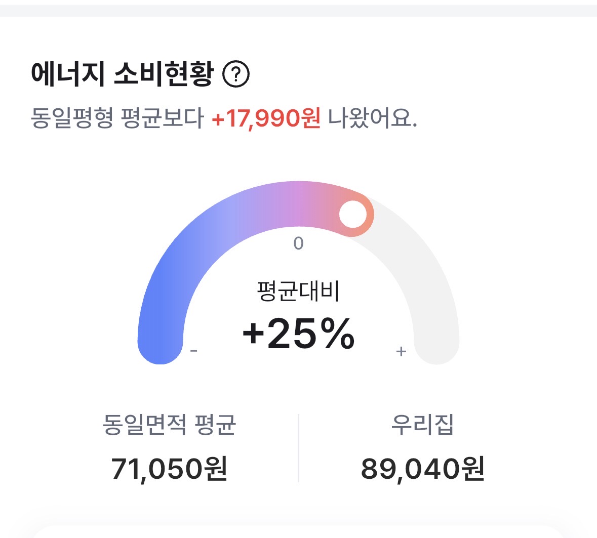Tap the 동일평형 평균보다 subtitle text
The width and height of the screenshot is (597, 538).
tap(117, 118)
